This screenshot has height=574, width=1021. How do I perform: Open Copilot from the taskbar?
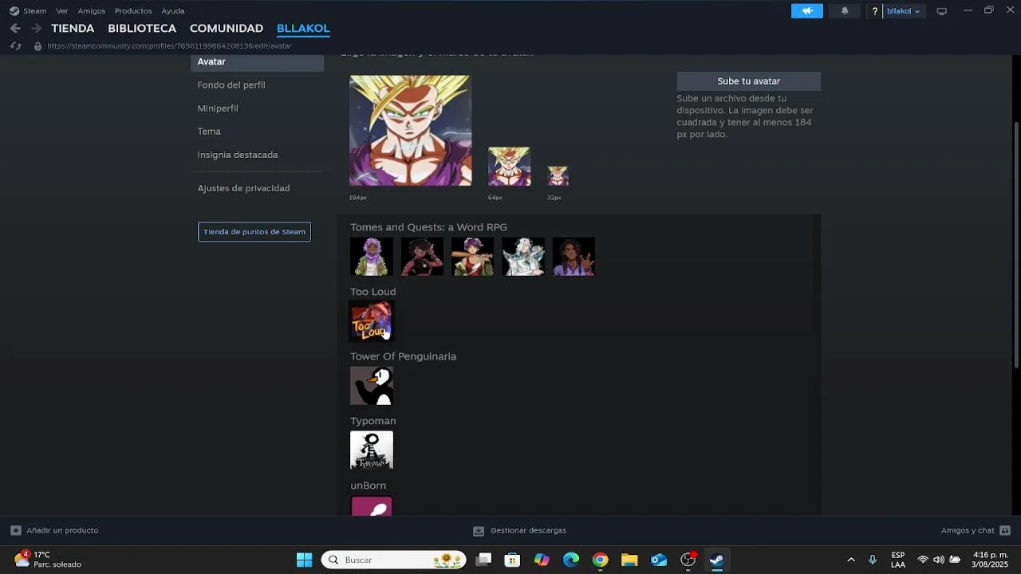542,560
